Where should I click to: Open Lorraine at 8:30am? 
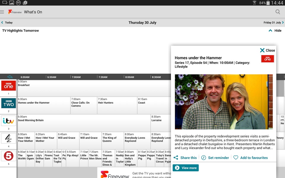click(161, 123)
